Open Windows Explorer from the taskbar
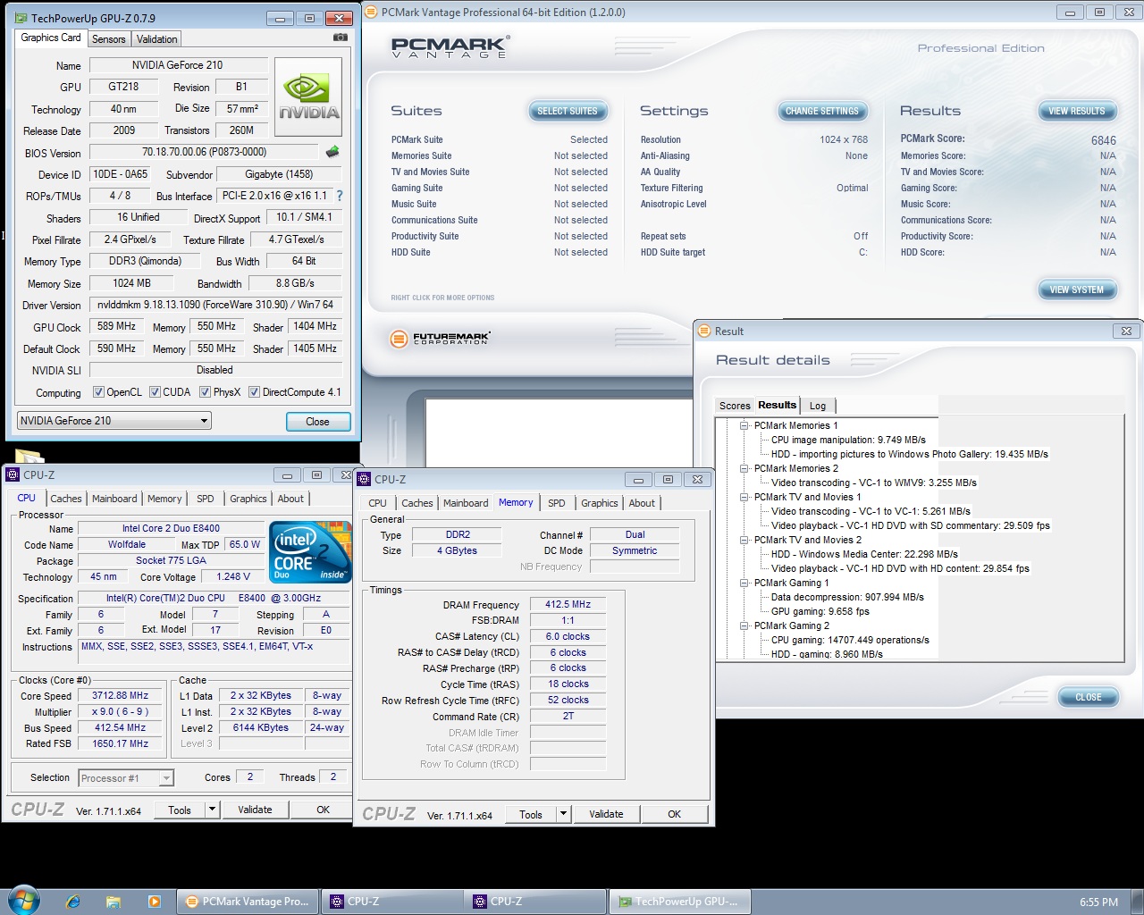Image resolution: width=1144 pixels, height=915 pixels. click(x=114, y=902)
